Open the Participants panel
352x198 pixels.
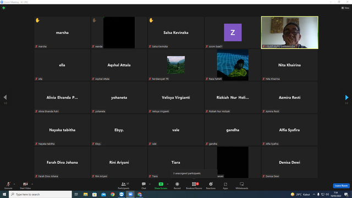point(123,185)
